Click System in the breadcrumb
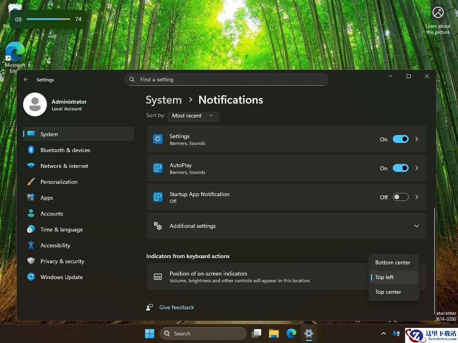This screenshot has width=458, height=343. coord(163,100)
